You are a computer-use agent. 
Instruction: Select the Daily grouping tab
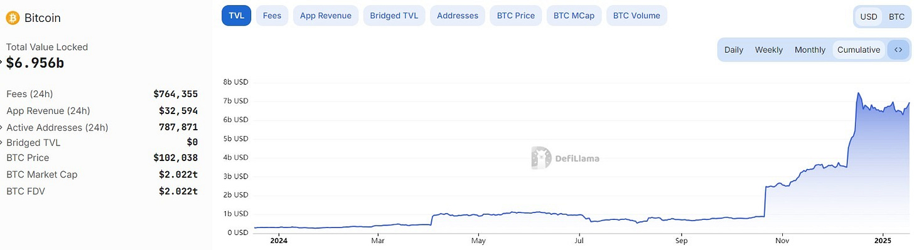coord(734,50)
